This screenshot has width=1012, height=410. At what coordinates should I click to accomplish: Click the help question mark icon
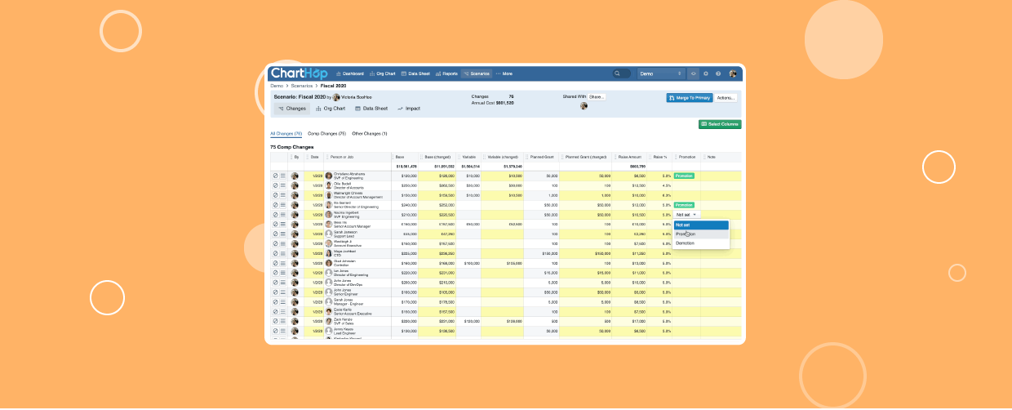[718, 74]
